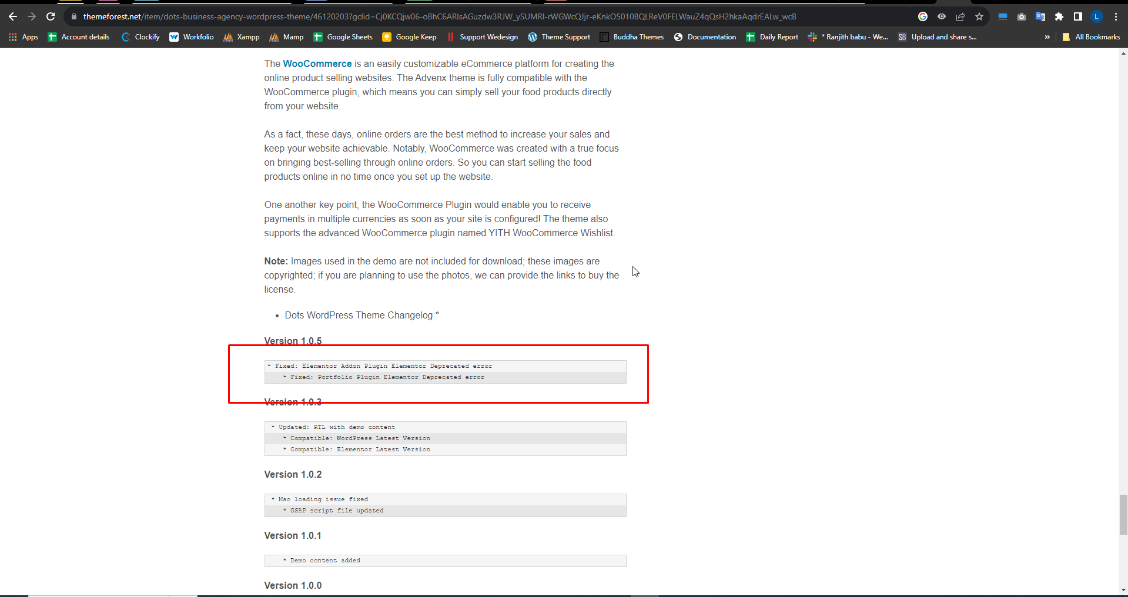Open the Apps bookmark
1128x597 pixels.
point(24,37)
